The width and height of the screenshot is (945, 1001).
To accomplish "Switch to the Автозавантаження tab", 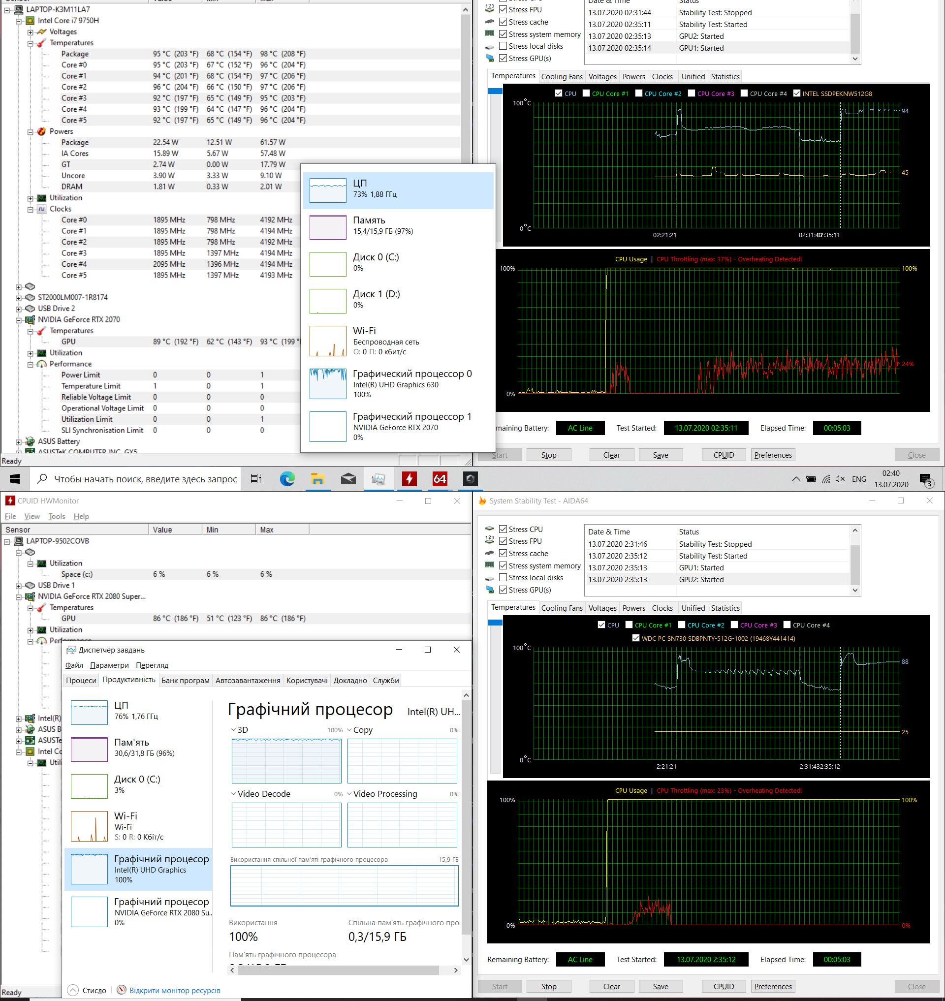I will click(248, 681).
